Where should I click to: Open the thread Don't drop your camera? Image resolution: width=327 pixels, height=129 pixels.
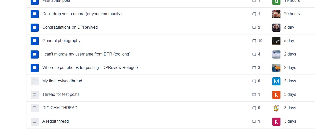click(82, 14)
